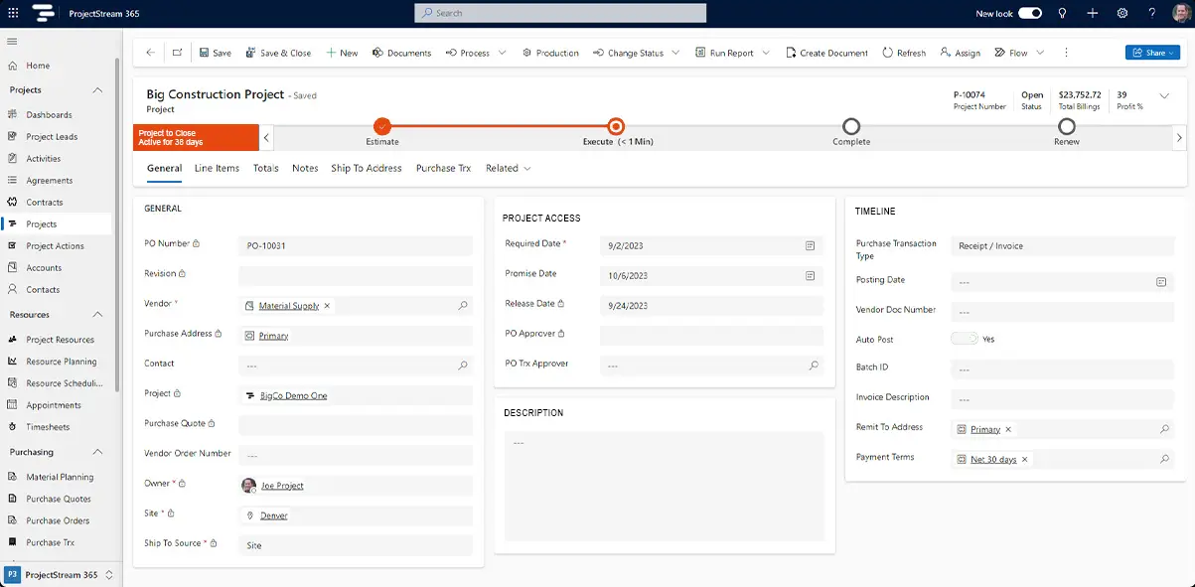Viewport: 1195px width, 587px height.
Task: Collapse the Projects sidebar group
Action: pos(97,90)
